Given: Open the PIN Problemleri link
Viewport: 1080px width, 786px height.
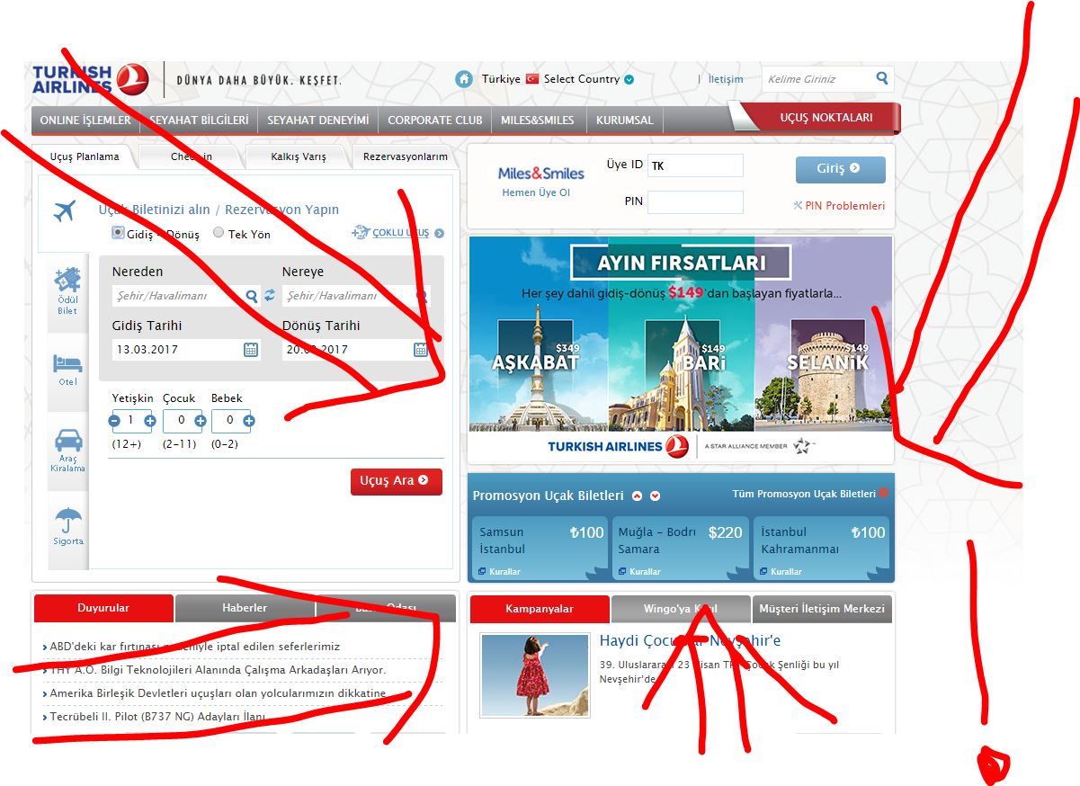Looking at the screenshot, I should [x=839, y=206].
